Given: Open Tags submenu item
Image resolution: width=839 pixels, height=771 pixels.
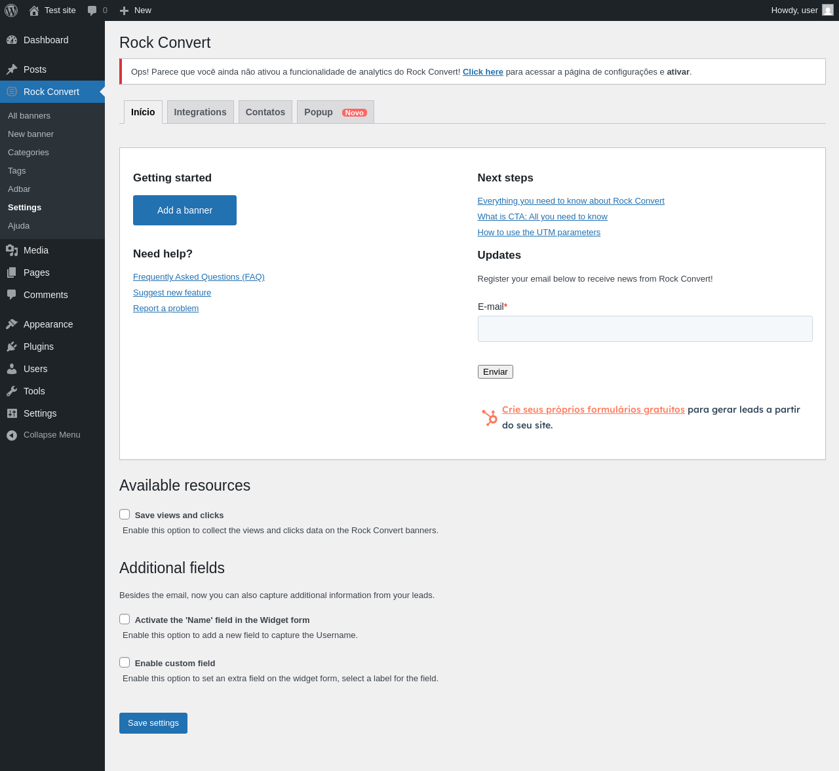Looking at the screenshot, I should [17, 171].
